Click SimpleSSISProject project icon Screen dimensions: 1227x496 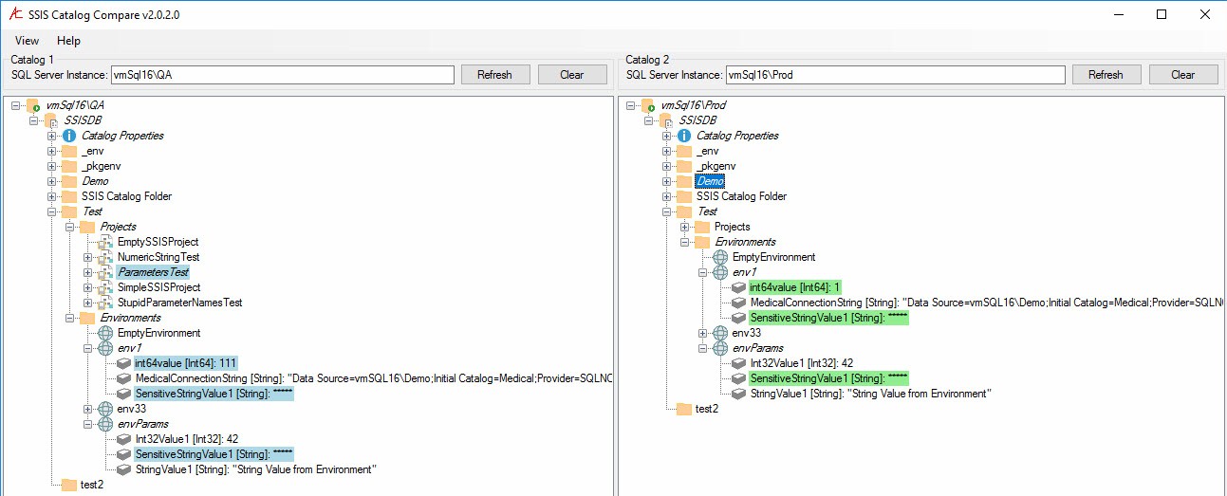click(105, 287)
